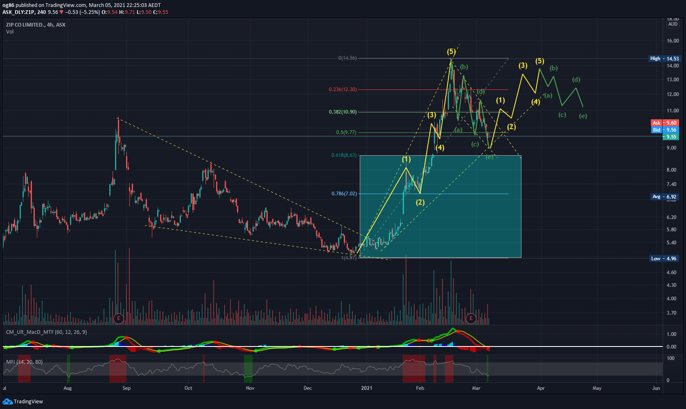686x409 pixels.
Task: Click the 0.5(9.77) Fibonacci level label
Action: tap(346, 132)
